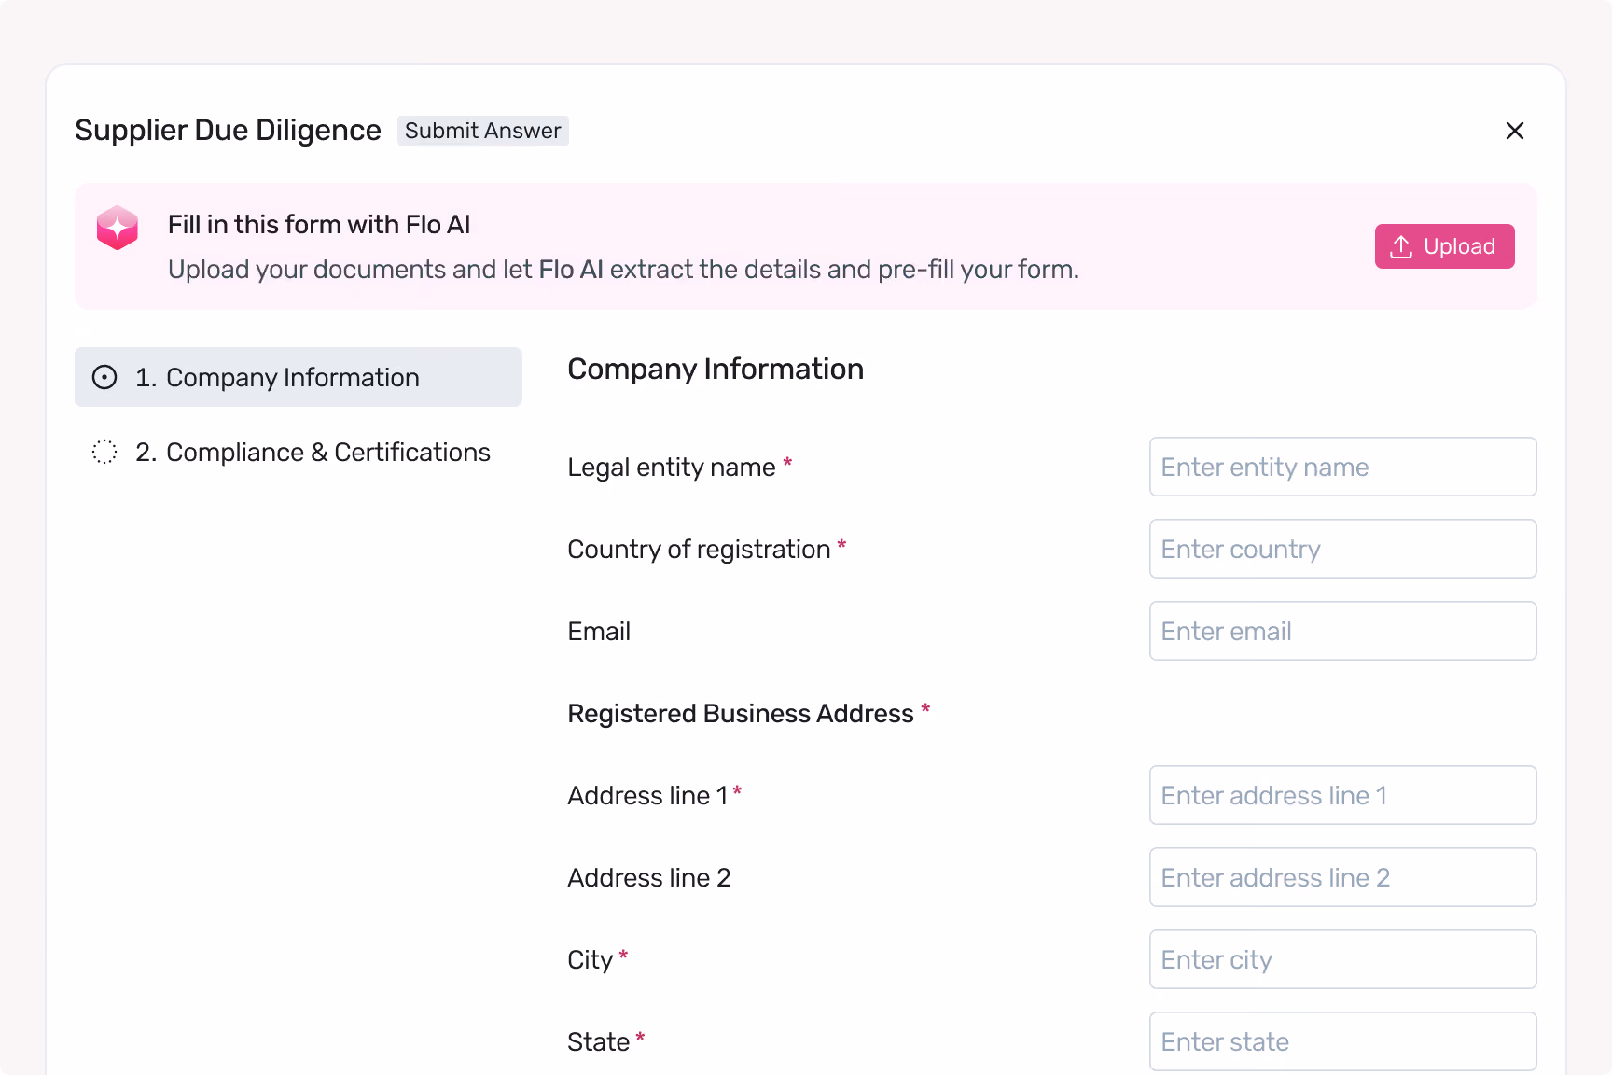
Task: Click the Company Information step status icon
Action: [104, 377]
